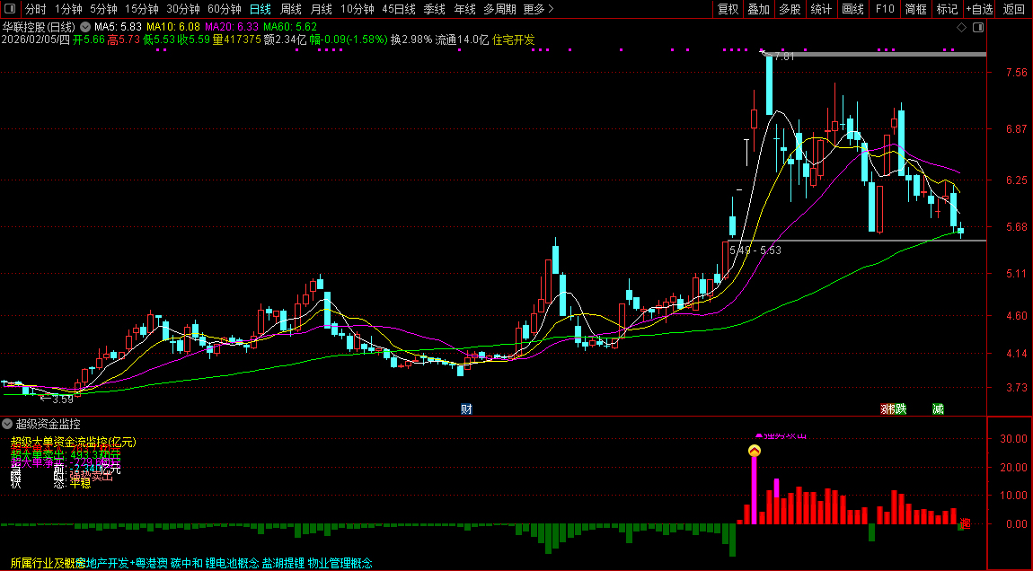Screen dimensions: 1033x571
Task: Click the MA5: 5.83 value
Action: pyautogui.click(x=118, y=27)
